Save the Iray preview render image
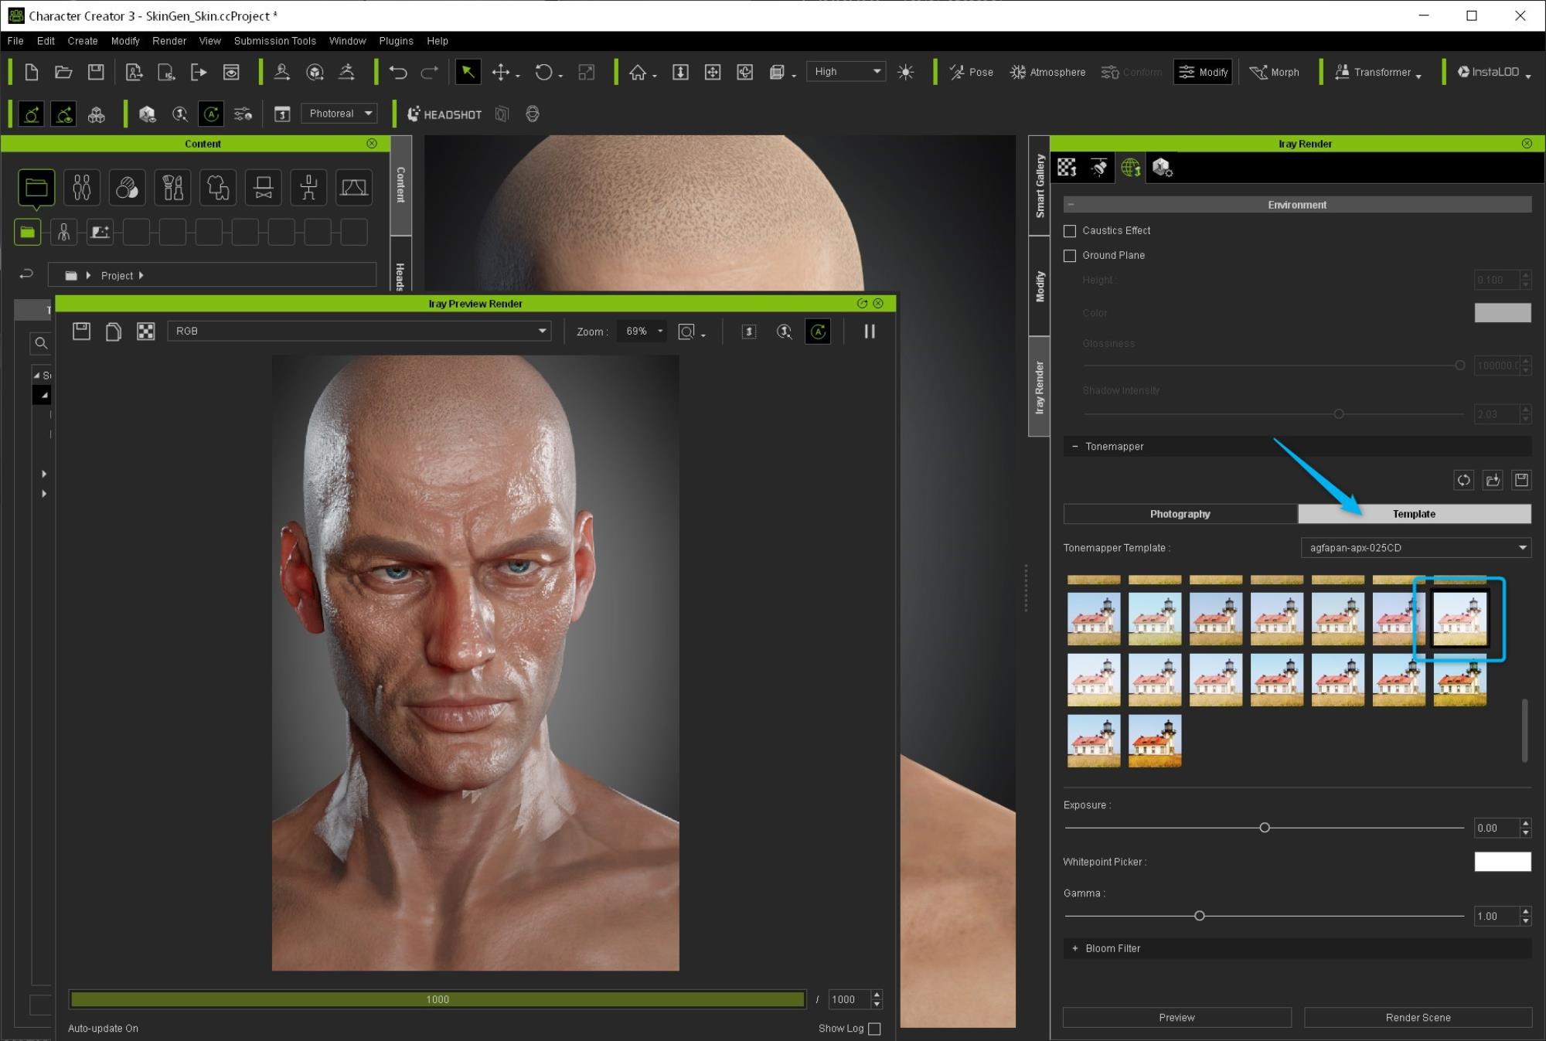 coord(81,332)
